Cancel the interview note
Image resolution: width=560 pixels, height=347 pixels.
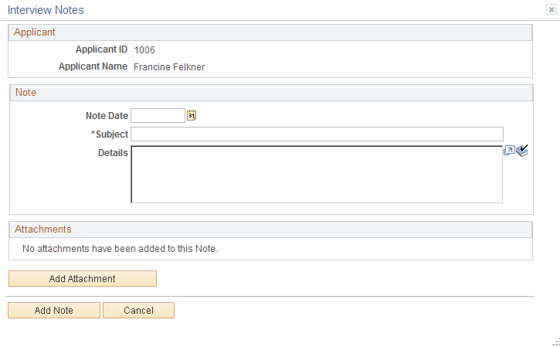click(x=138, y=310)
